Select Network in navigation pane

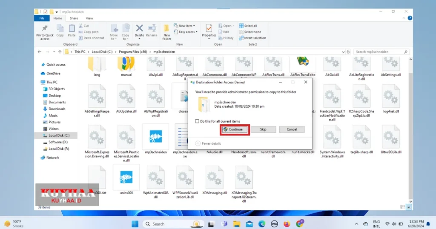coord(50,157)
